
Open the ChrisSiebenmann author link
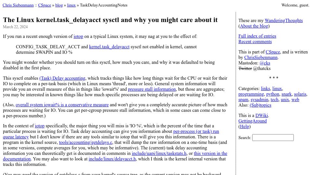[261, 58]
